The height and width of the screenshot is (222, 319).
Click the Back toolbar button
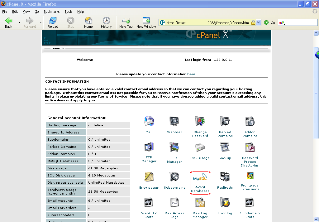(8, 23)
